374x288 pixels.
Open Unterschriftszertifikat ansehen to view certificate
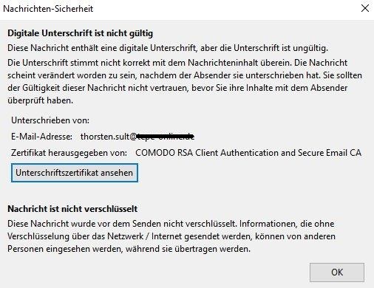coord(75,173)
